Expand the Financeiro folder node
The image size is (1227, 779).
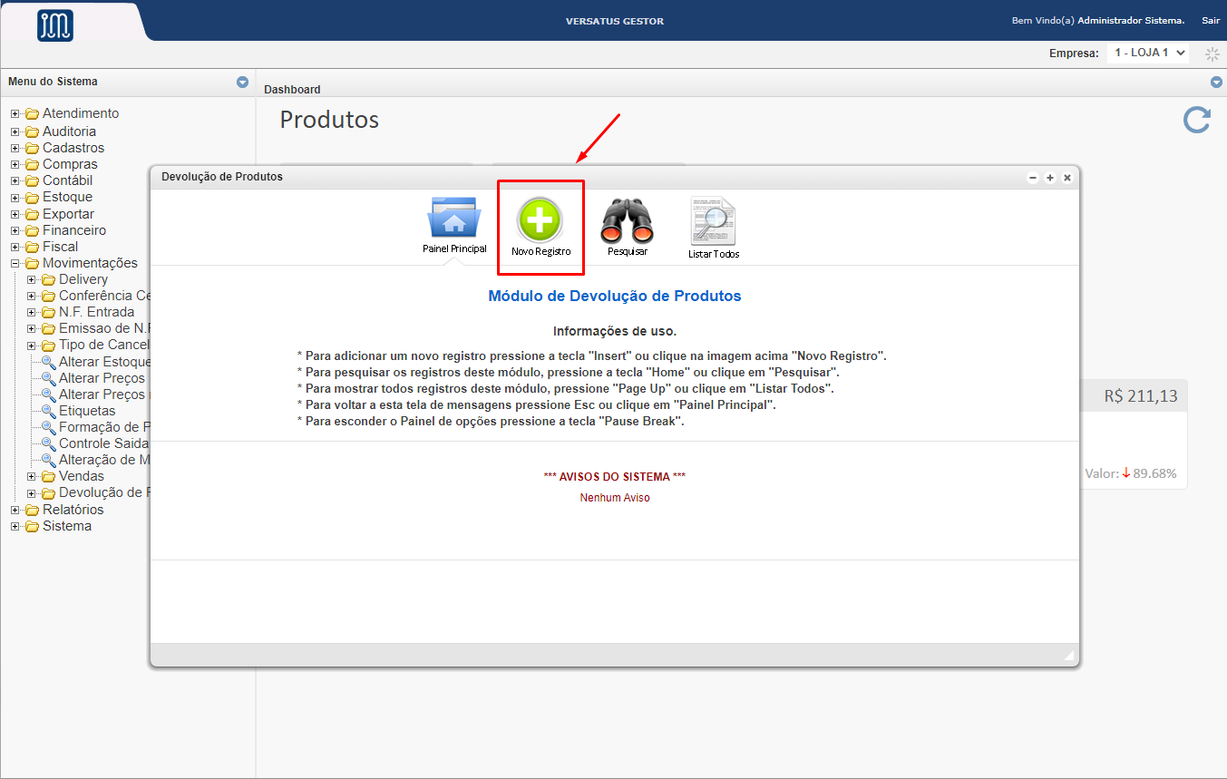(15, 230)
